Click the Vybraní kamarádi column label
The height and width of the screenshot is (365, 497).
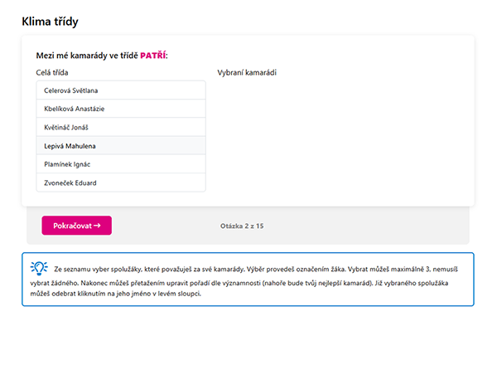[247, 73]
